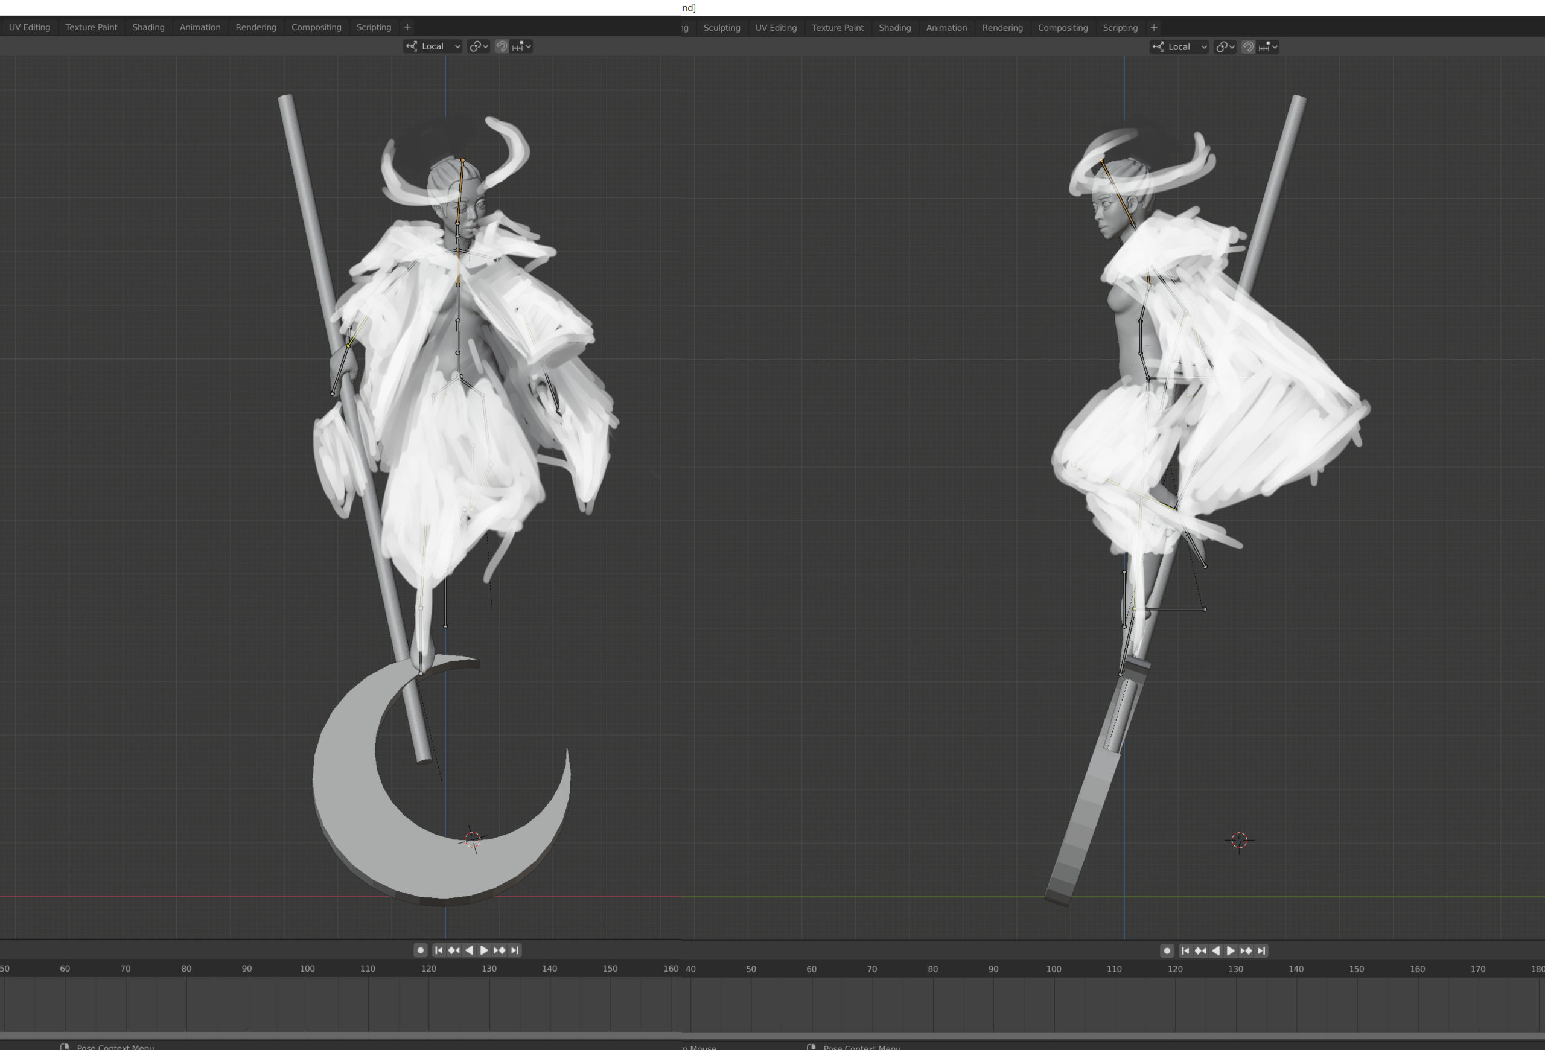Open Local transform orientation dropdown left viewport
This screenshot has height=1050, width=1545.
433,46
